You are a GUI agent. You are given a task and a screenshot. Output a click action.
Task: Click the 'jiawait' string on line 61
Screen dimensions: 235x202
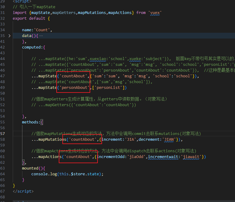coord(191,157)
